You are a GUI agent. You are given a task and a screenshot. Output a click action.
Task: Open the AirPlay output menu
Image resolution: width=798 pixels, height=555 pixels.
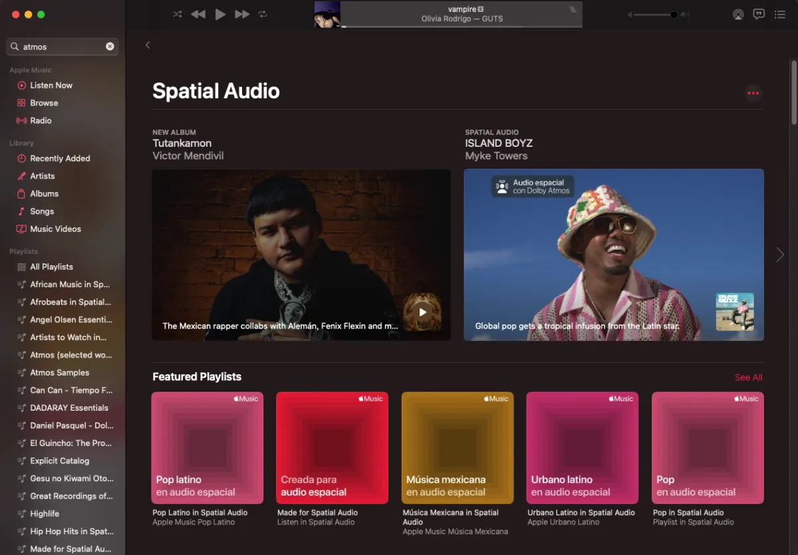click(x=737, y=14)
